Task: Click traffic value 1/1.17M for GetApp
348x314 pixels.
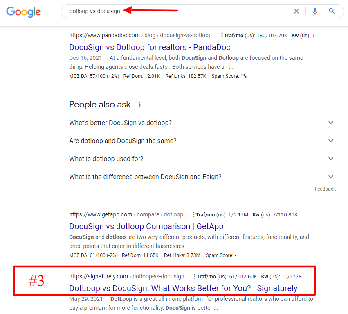Action: click(x=238, y=215)
